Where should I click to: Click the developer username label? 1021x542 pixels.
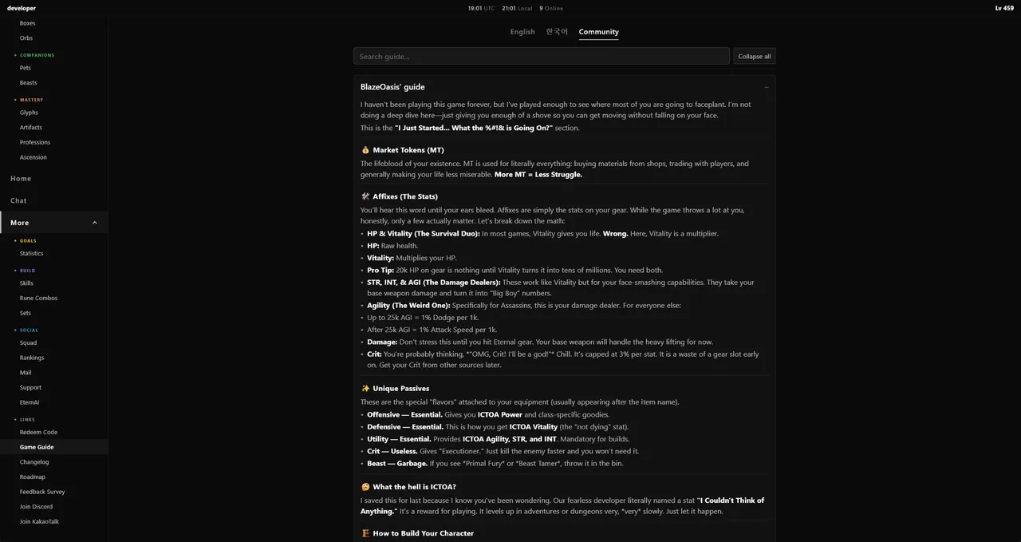[x=22, y=8]
